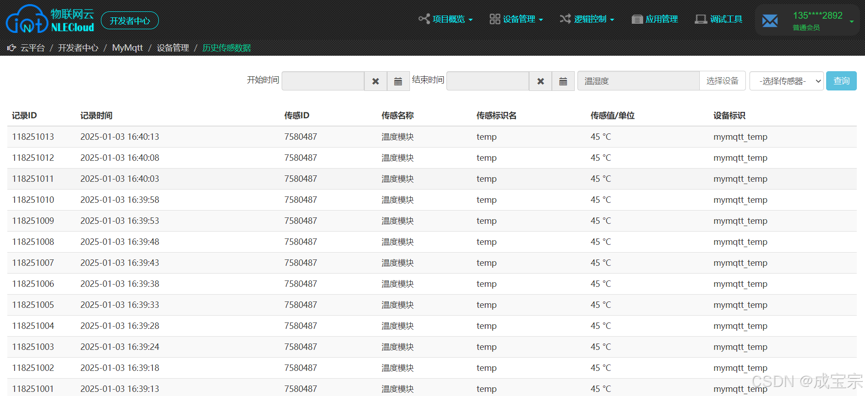Click the 选择设备 button
Image resolution: width=865 pixels, height=396 pixels.
pyautogui.click(x=722, y=81)
